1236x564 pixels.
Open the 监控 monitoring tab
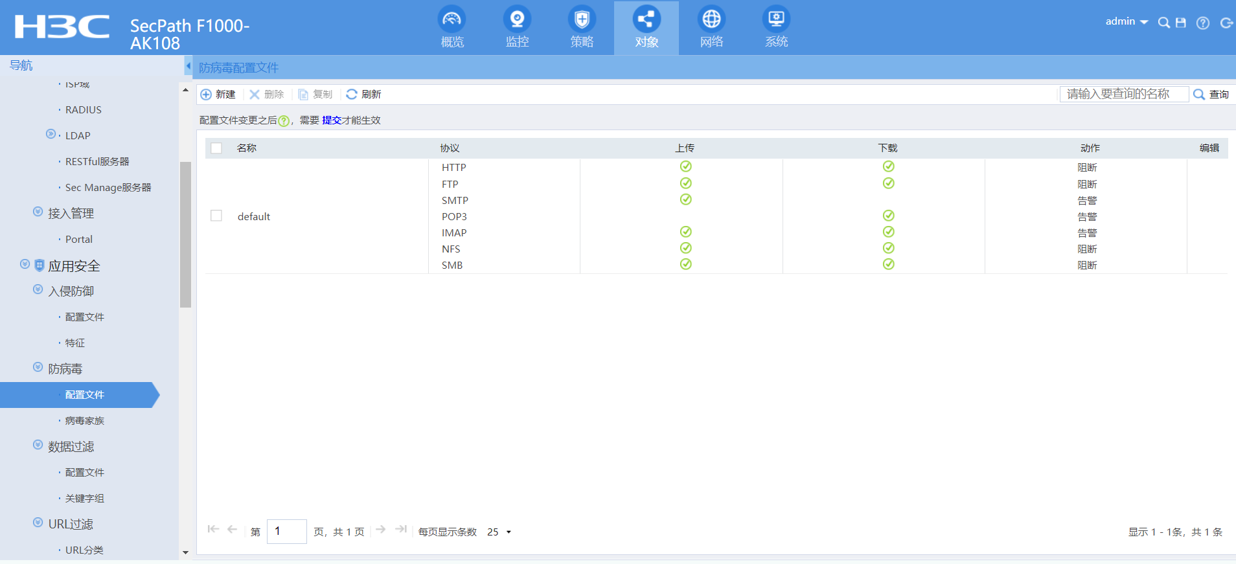pyautogui.click(x=517, y=28)
